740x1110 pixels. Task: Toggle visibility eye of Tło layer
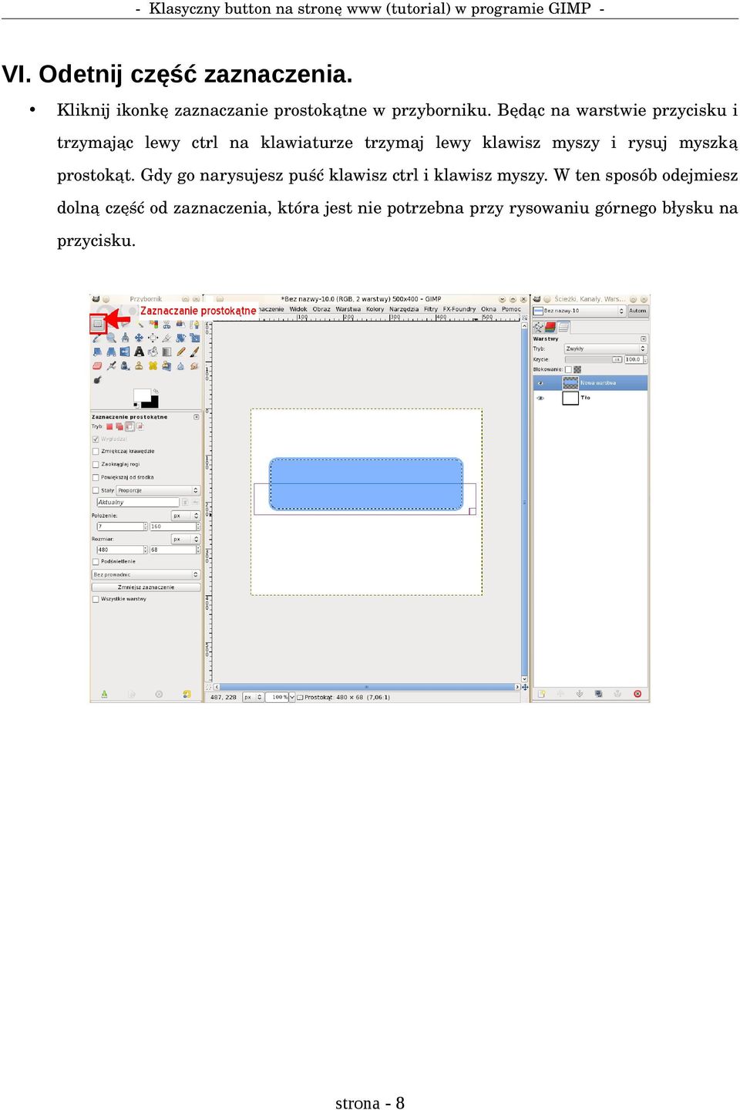(540, 398)
